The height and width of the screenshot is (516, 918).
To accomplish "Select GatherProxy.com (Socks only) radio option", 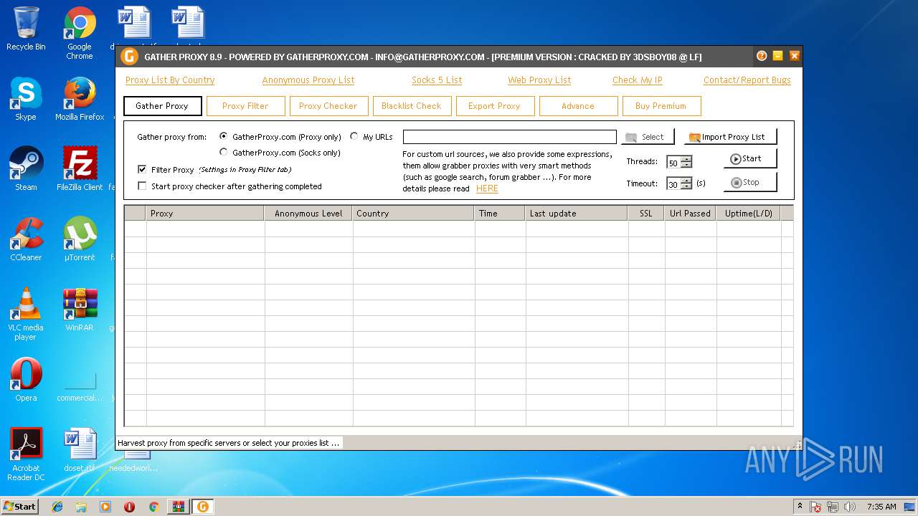I will tap(224, 152).
